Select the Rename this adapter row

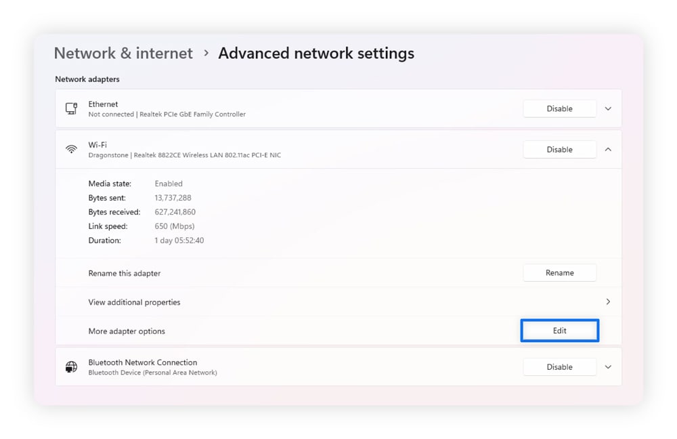point(125,272)
